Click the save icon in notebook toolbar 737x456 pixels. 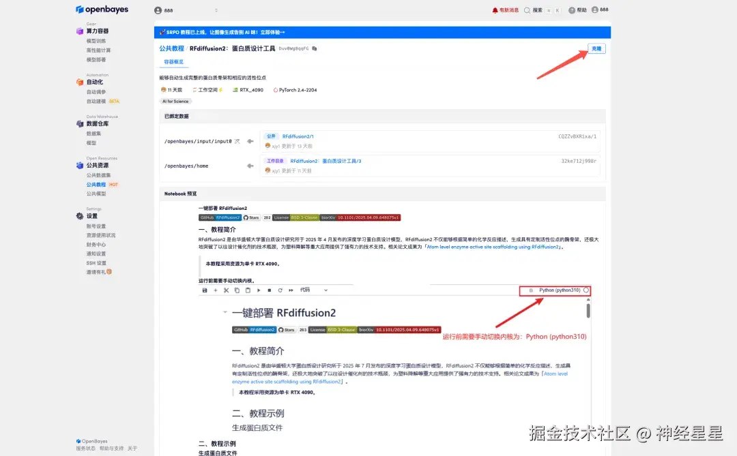(x=205, y=290)
